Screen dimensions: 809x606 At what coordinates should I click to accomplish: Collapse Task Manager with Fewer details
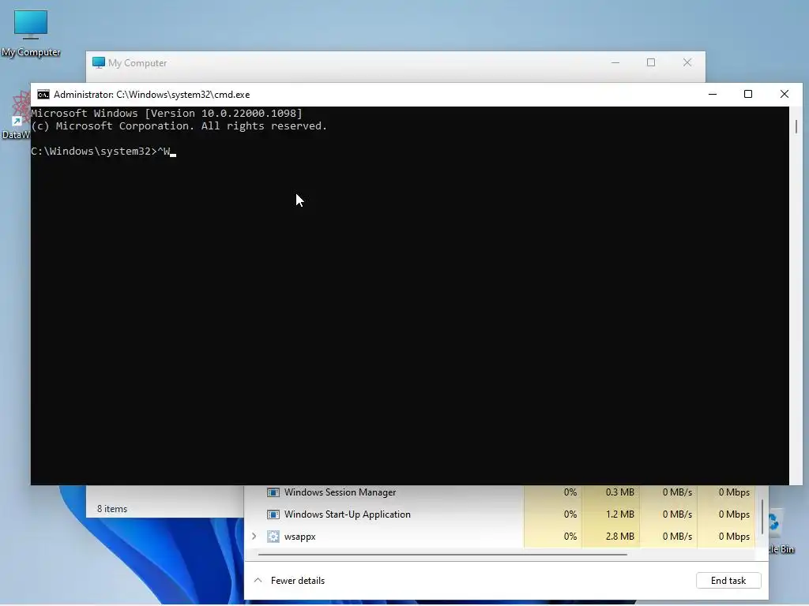click(x=289, y=581)
